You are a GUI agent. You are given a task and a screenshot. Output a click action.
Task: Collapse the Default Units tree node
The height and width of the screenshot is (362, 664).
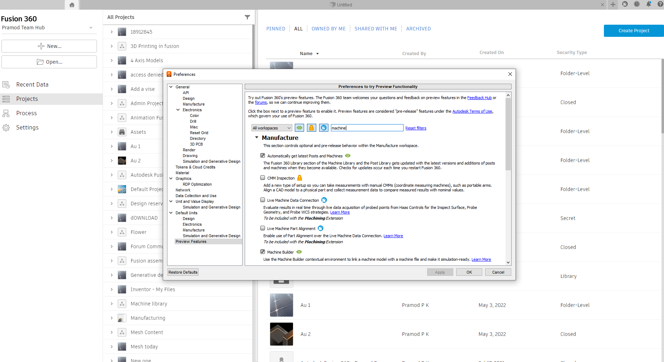coord(171,213)
